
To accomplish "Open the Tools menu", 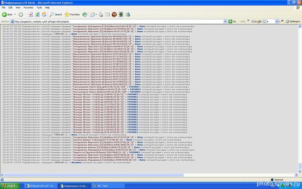I will coord(39,8).
